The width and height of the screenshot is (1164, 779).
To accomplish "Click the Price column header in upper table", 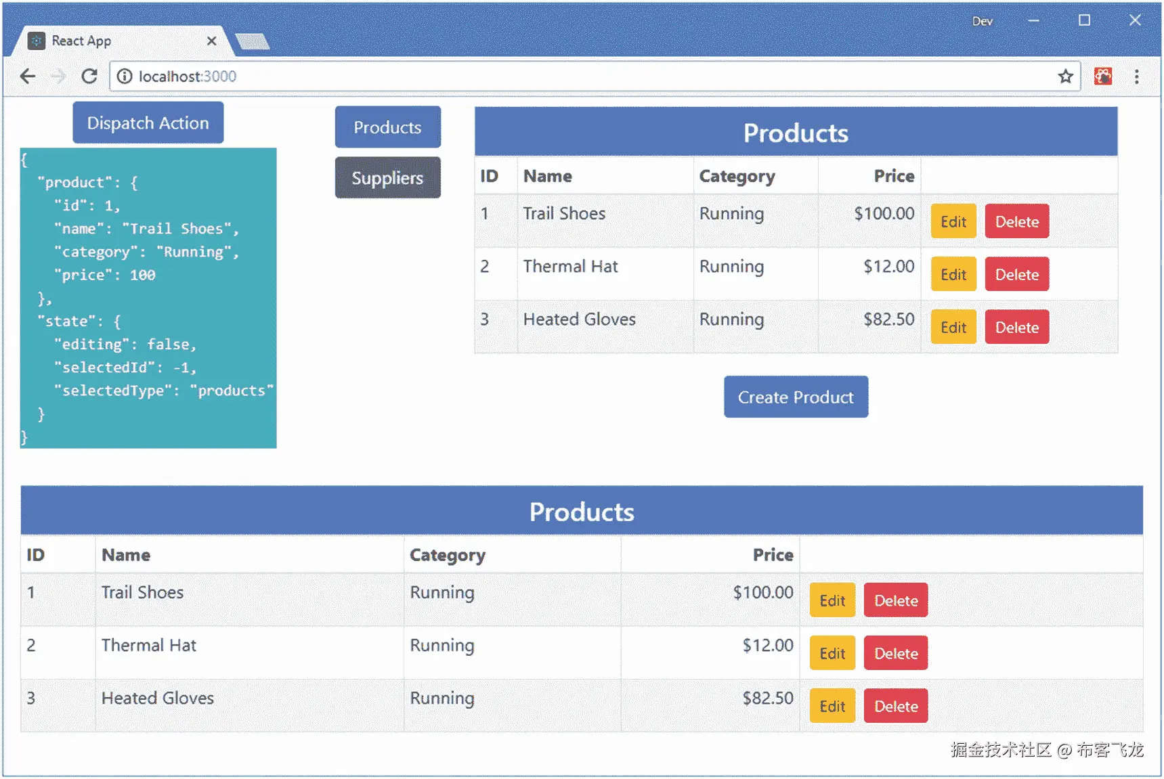I will 894,177.
